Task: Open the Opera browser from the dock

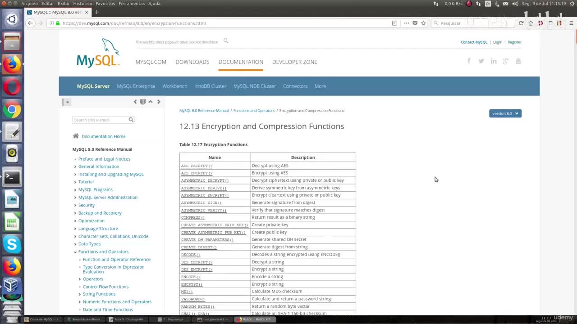Action: tap(12, 86)
